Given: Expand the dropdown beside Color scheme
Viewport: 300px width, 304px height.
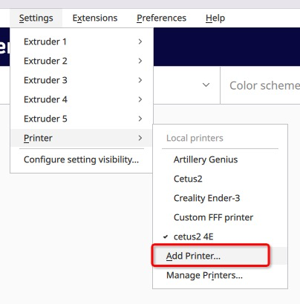Looking at the screenshot, I should point(206,85).
